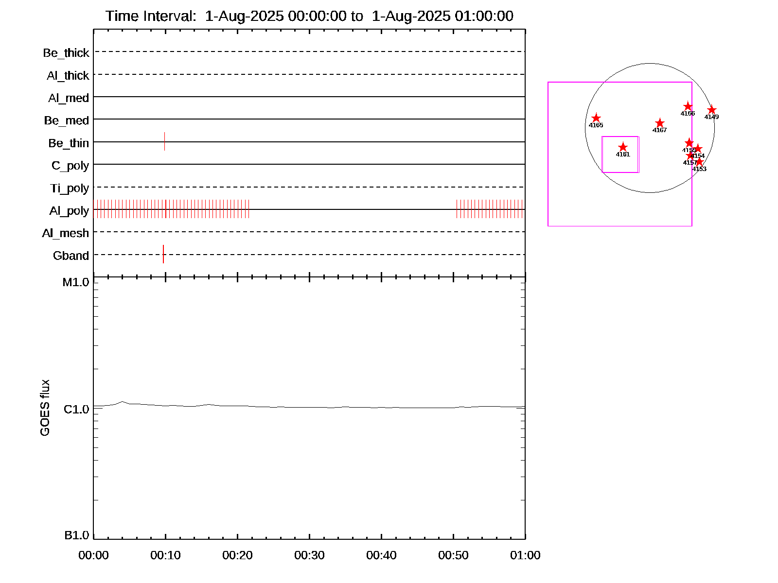Click the M1.0 GOES flux axis label

(x=76, y=282)
